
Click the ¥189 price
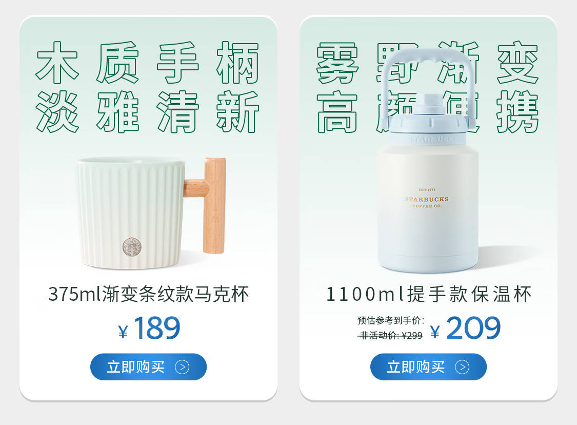click(x=149, y=328)
